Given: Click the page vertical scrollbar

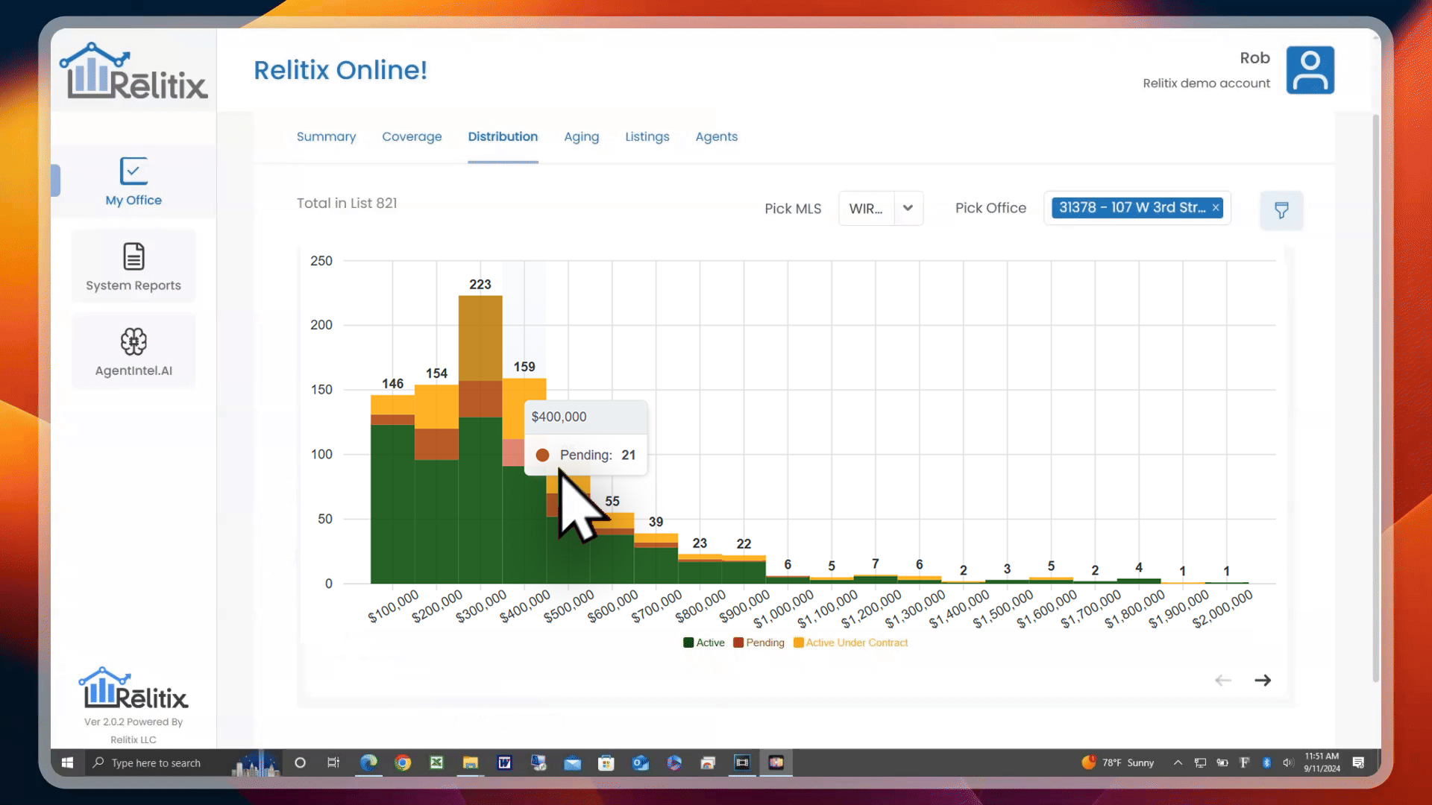Looking at the screenshot, I should [1376, 399].
